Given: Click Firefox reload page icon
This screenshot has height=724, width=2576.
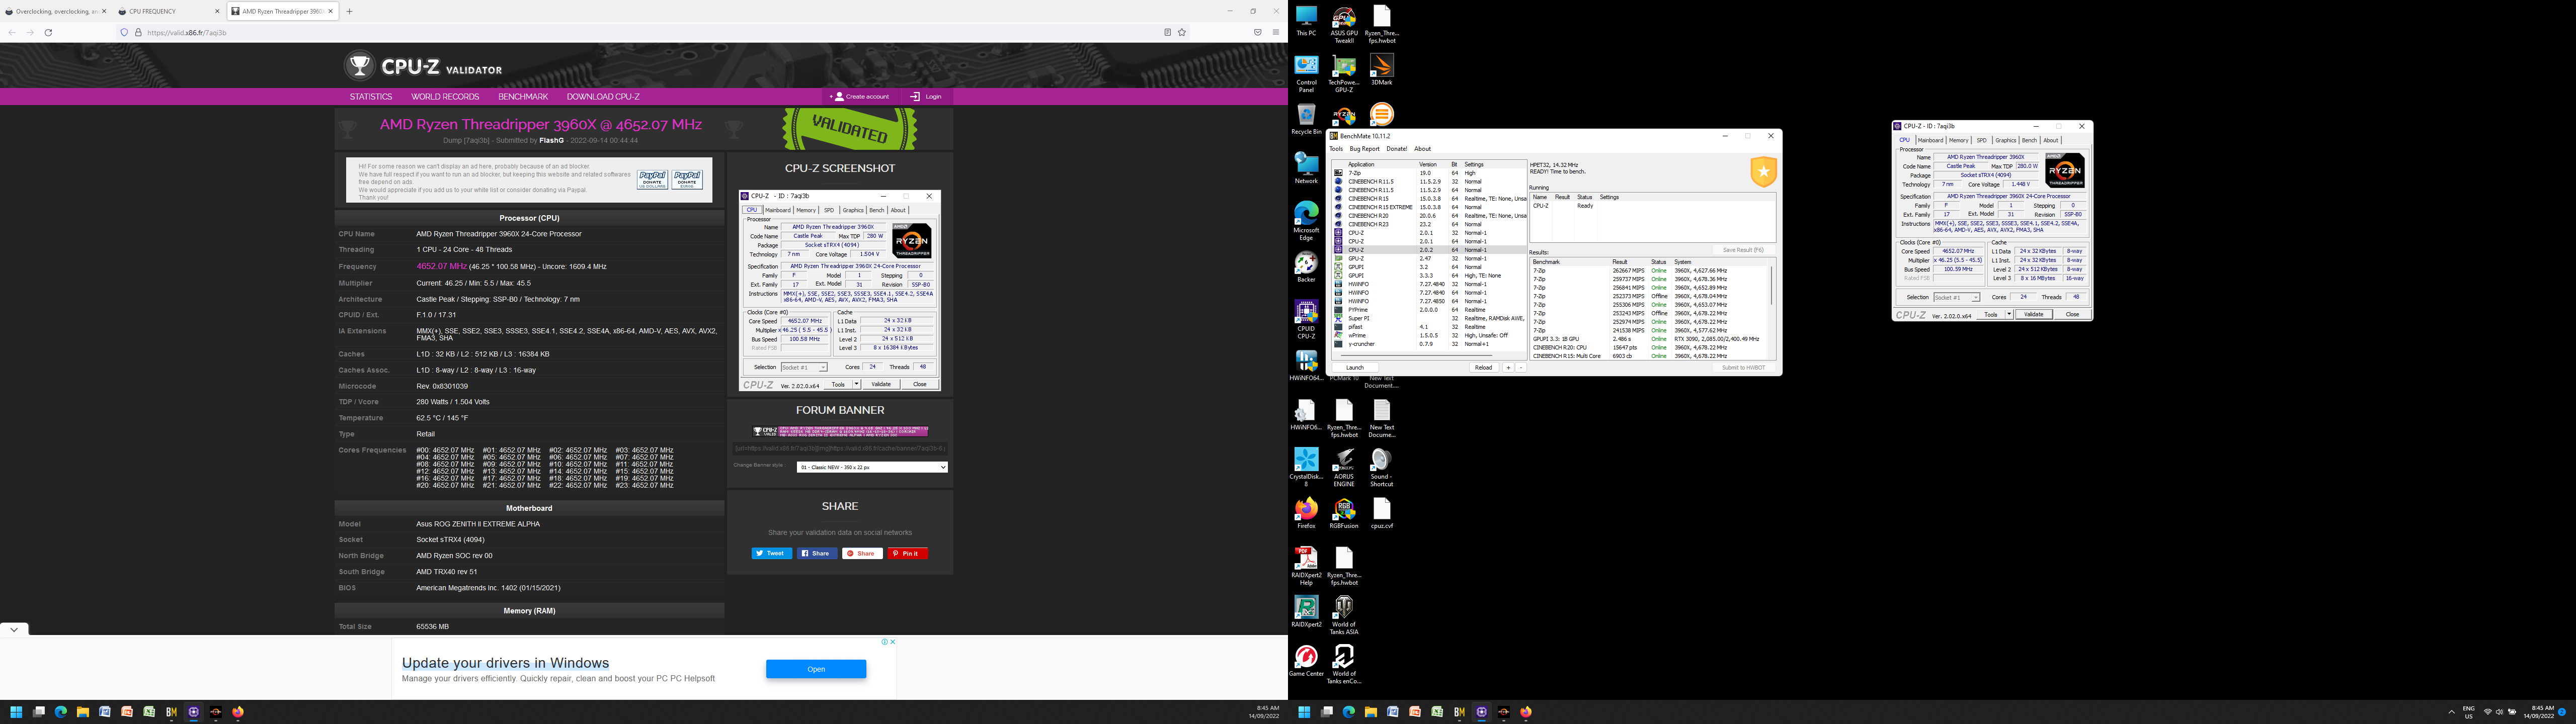Looking at the screenshot, I should [x=48, y=32].
